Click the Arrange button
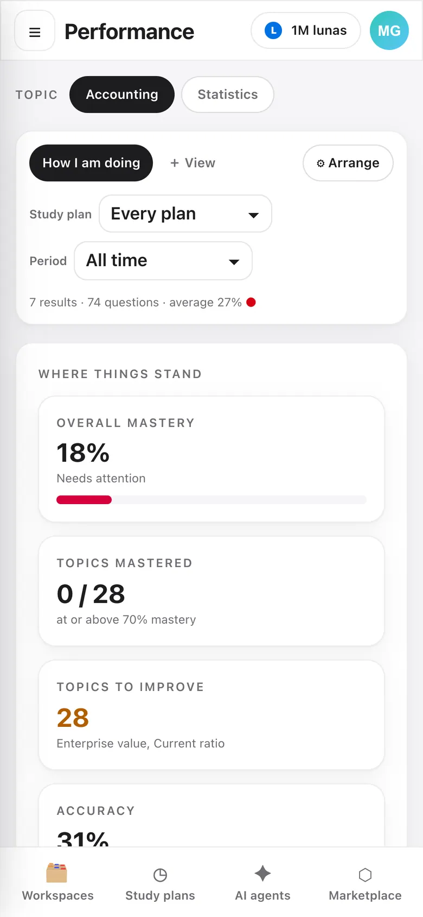 pyautogui.click(x=348, y=163)
